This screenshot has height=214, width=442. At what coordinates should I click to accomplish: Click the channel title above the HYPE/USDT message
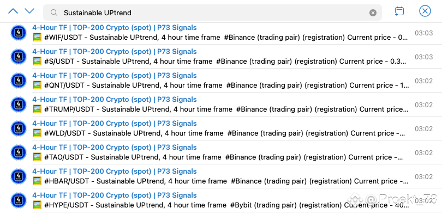115,195
